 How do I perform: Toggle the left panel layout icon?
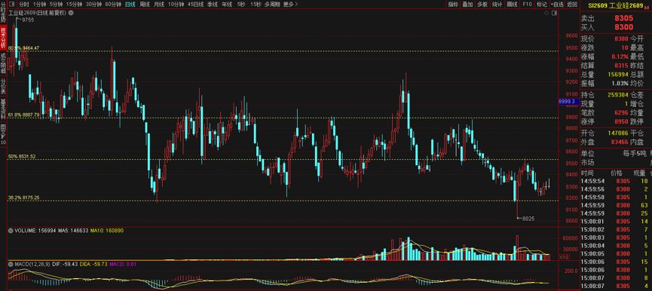[x=13, y=5]
